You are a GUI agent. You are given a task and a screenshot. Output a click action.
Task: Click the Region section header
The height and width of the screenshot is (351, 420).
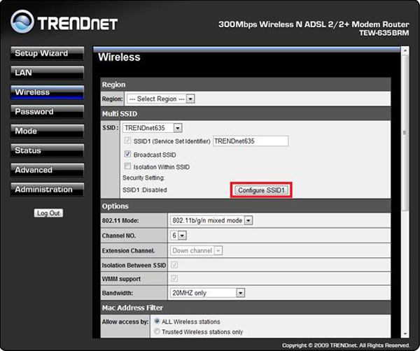246,85
